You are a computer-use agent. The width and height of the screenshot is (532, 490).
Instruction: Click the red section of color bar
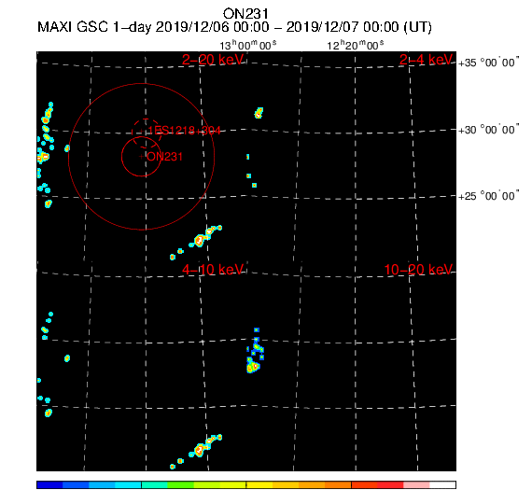(x=390, y=484)
